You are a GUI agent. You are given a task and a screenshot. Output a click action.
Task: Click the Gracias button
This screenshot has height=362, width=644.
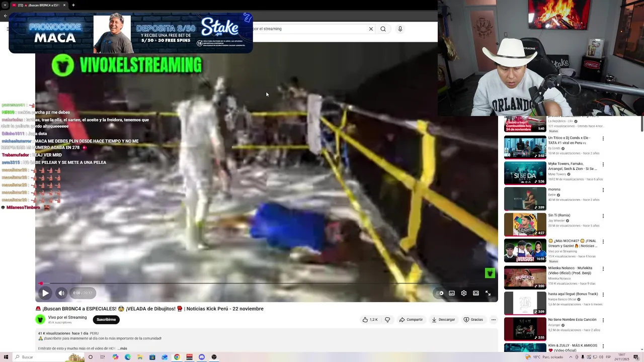pyautogui.click(x=473, y=320)
